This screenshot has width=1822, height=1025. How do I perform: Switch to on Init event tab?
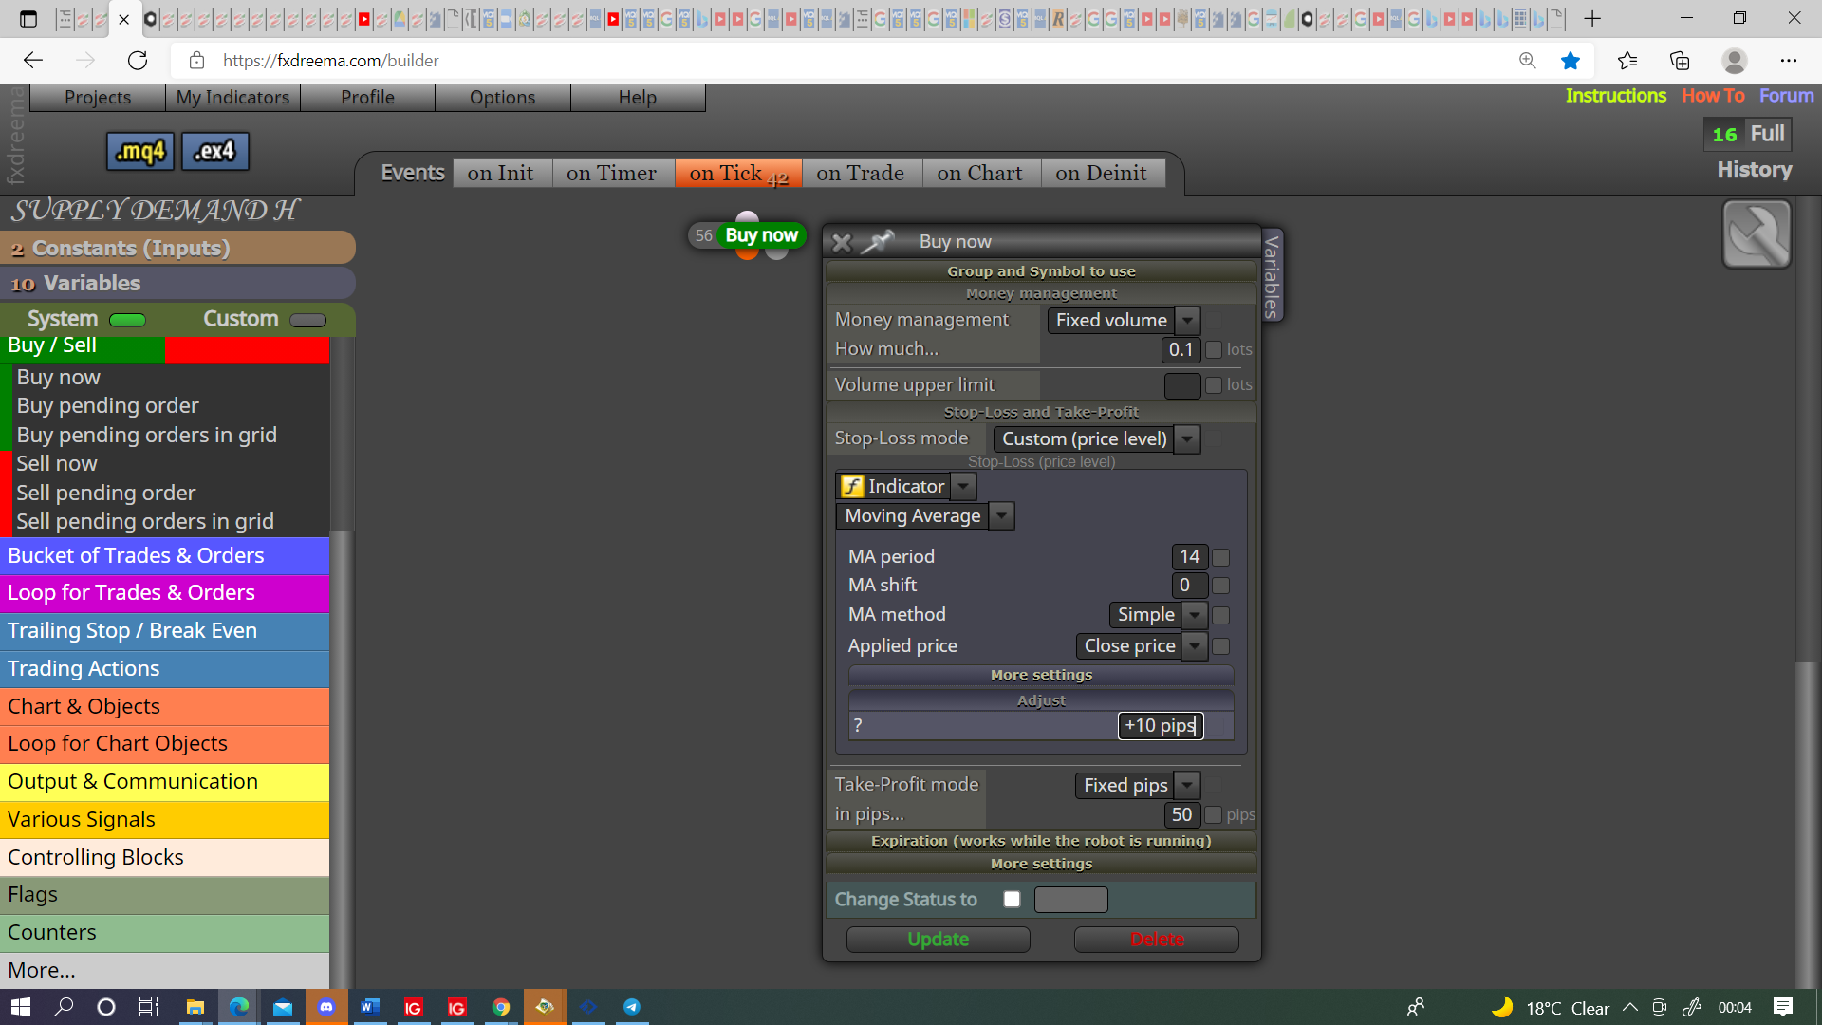500,173
